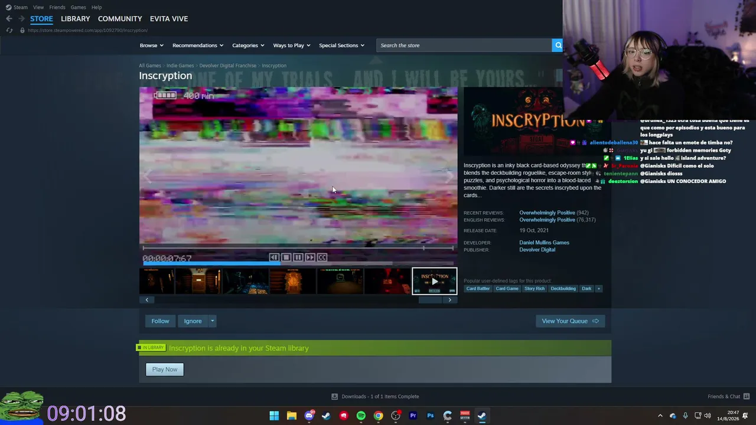
Task: Pause the Inscryption trailer video
Action: click(298, 257)
